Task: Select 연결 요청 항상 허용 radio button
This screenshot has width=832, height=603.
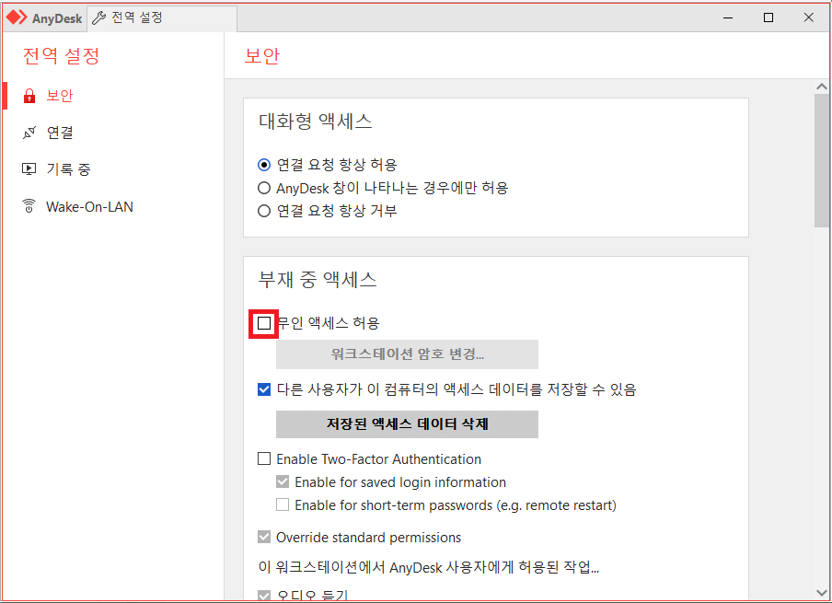Action: [x=264, y=165]
